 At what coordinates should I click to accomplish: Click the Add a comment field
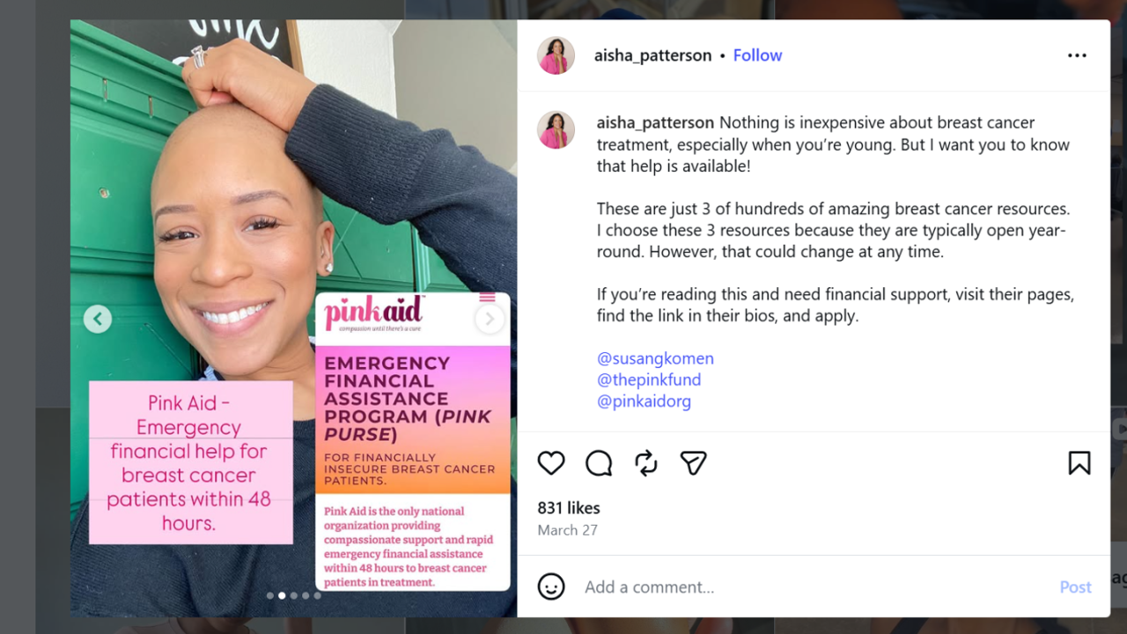(x=814, y=587)
